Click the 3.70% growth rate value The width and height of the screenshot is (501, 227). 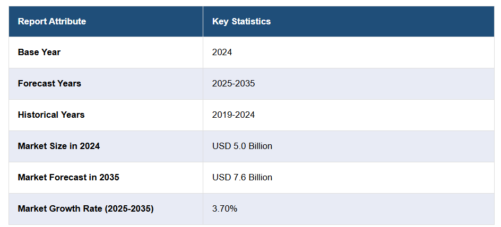point(224,209)
